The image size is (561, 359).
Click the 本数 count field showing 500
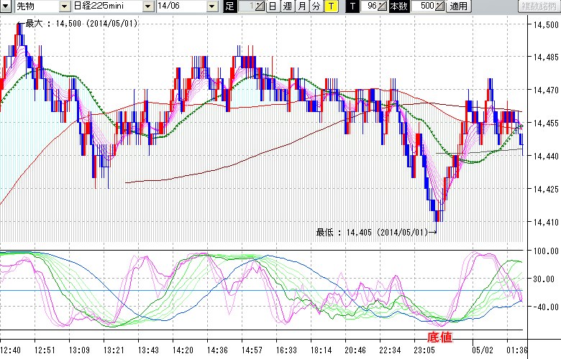426,6
